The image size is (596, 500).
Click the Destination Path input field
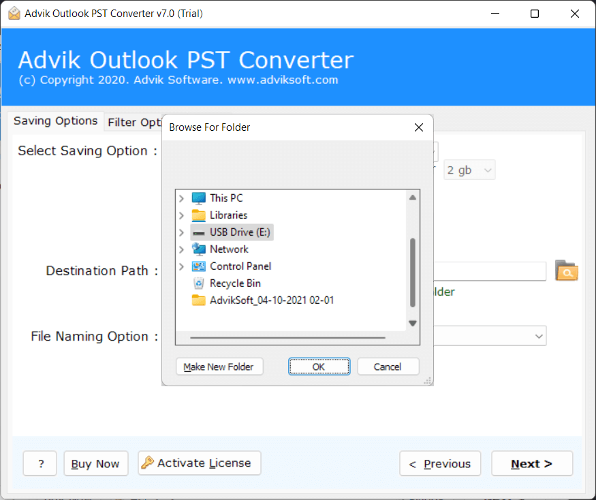tap(490, 271)
